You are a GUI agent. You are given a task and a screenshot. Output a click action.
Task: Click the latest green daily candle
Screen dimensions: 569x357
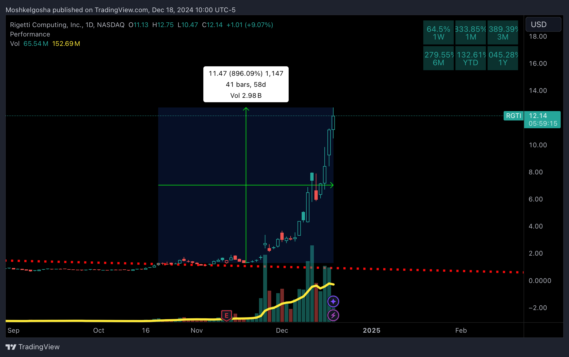point(333,123)
